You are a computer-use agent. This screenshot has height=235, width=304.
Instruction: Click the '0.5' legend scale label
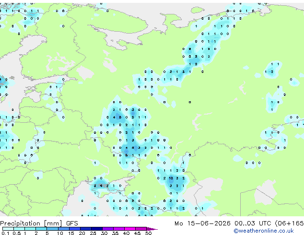tap(17, 233)
